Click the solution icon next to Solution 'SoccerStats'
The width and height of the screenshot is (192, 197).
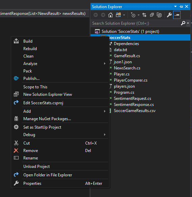pyautogui.click(x=97, y=31)
